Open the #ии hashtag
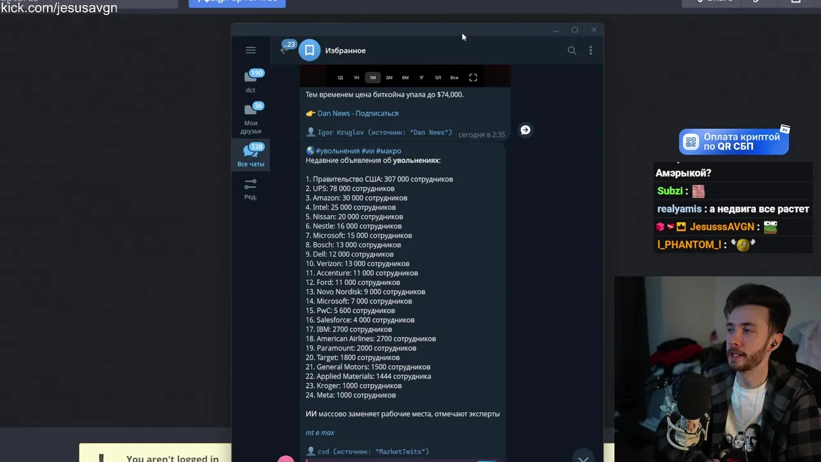The image size is (821, 462). 368,151
